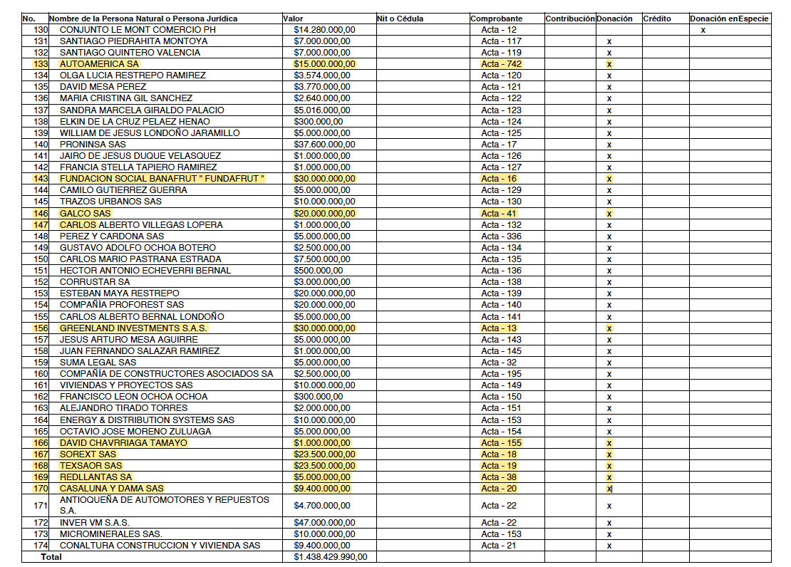Select 'CARLOS ALBERTO VILLEGAS LOPERA' cell
Image resolution: width=791 pixels, height=567 pixels.
(x=141, y=225)
